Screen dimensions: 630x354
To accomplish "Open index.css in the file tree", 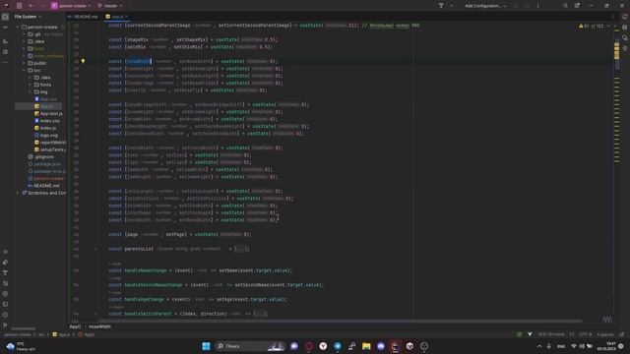I will click(47, 121).
